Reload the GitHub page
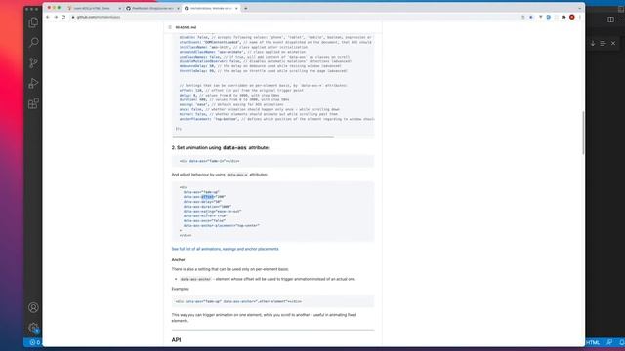 tap(63, 17)
